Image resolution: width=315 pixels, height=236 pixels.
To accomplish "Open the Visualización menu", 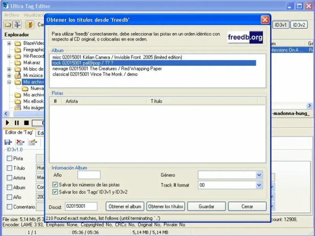I will (34, 15).
